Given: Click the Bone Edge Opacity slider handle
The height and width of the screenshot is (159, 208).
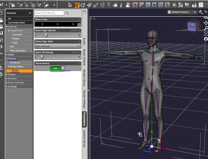Looking at the screenshot, I should (x=46, y=35).
